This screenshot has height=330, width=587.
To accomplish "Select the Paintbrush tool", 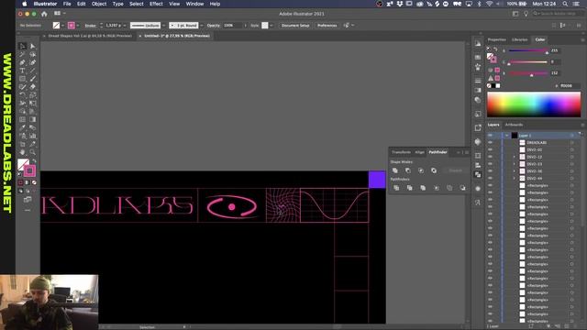I will [x=33, y=79].
